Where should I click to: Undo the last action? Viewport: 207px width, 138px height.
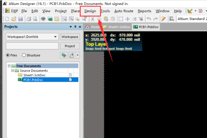[x=149, y=19]
